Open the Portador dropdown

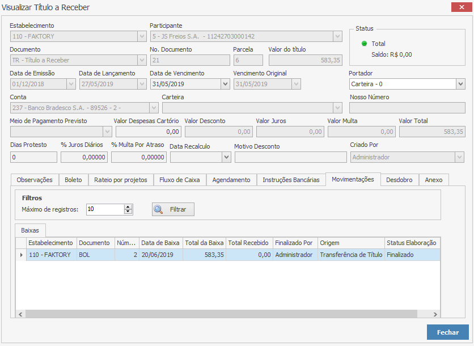point(460,84)
